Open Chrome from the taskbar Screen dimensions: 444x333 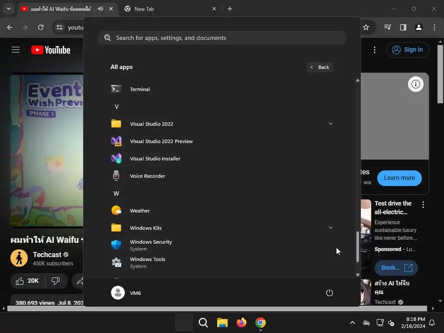(261, 323)
